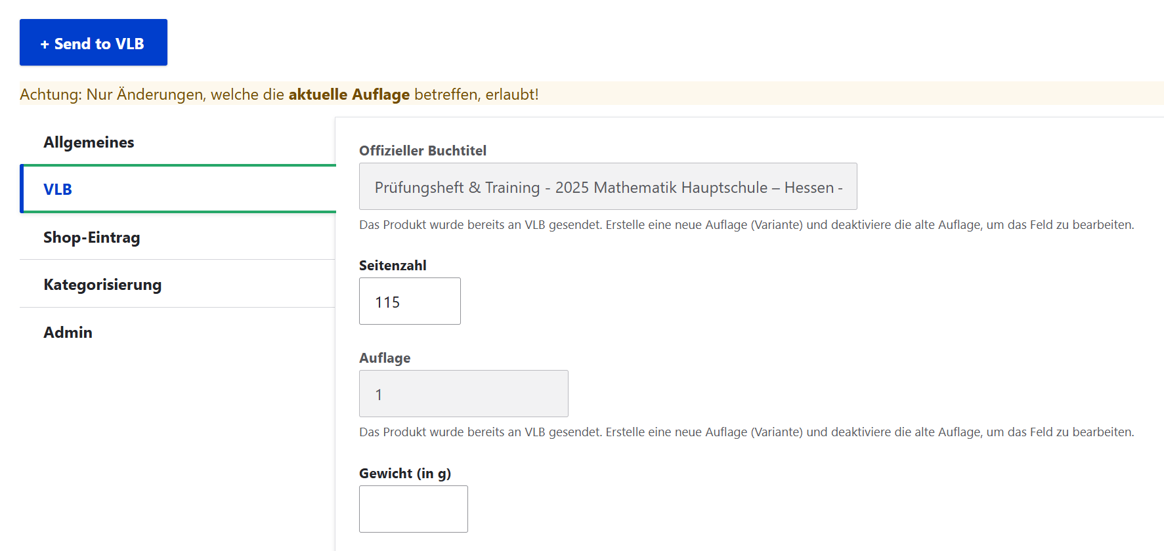Viewport: 1164px width, 551px height.
Task: Open the Admin tab
Action: [x=68, y=333]
